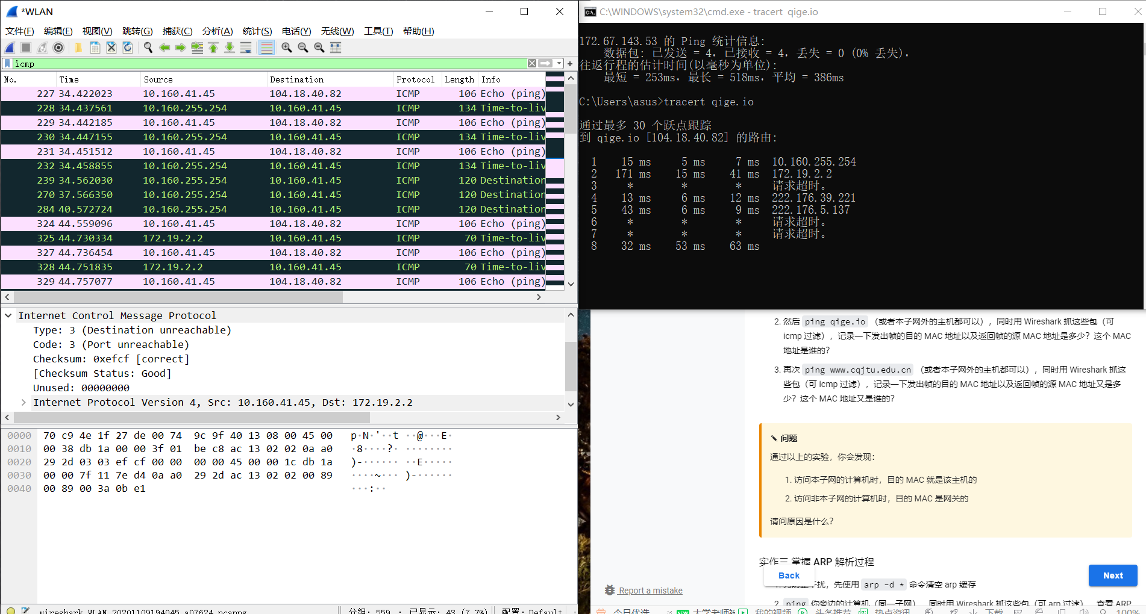This screenshot has width=1146, height=614.
Task: Open the 文件(F) menu
Action: 19,31
